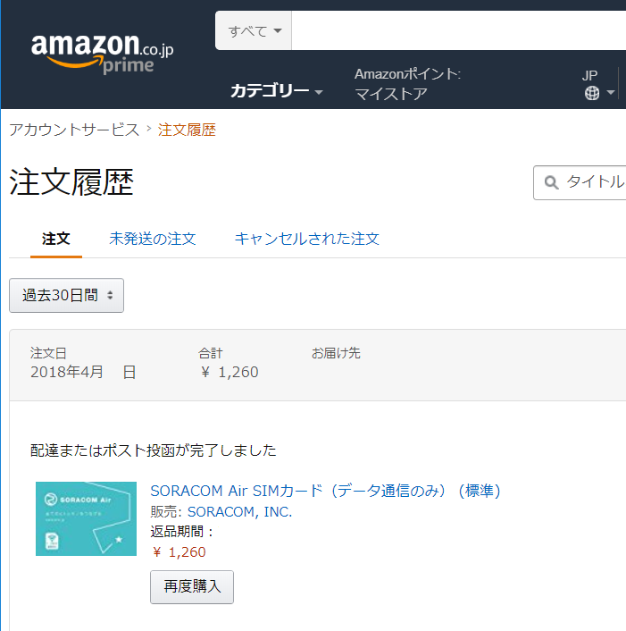
Task: Open SORACOM Air SIMカード product link
Action: [x=325, y=491]
